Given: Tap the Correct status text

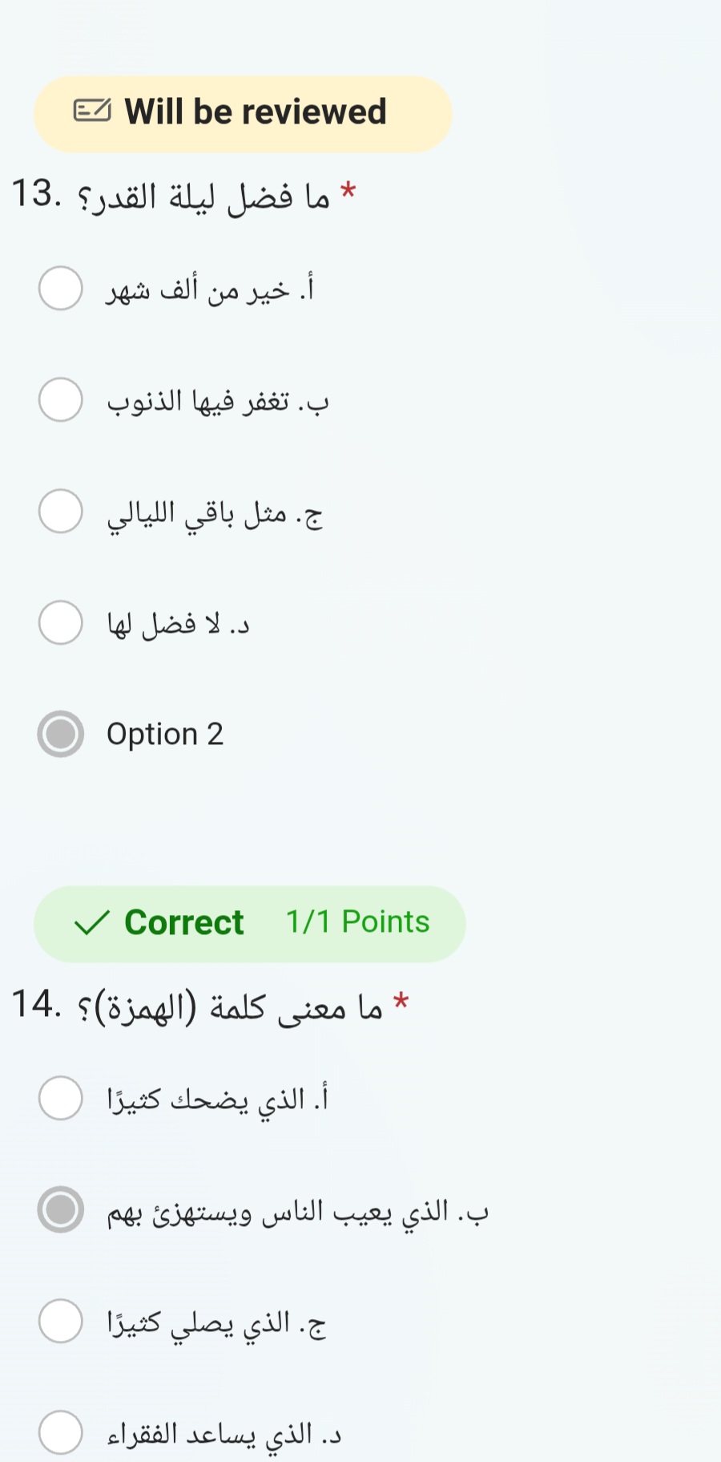Looking at the screenshot, I should [x=184, y=923].
